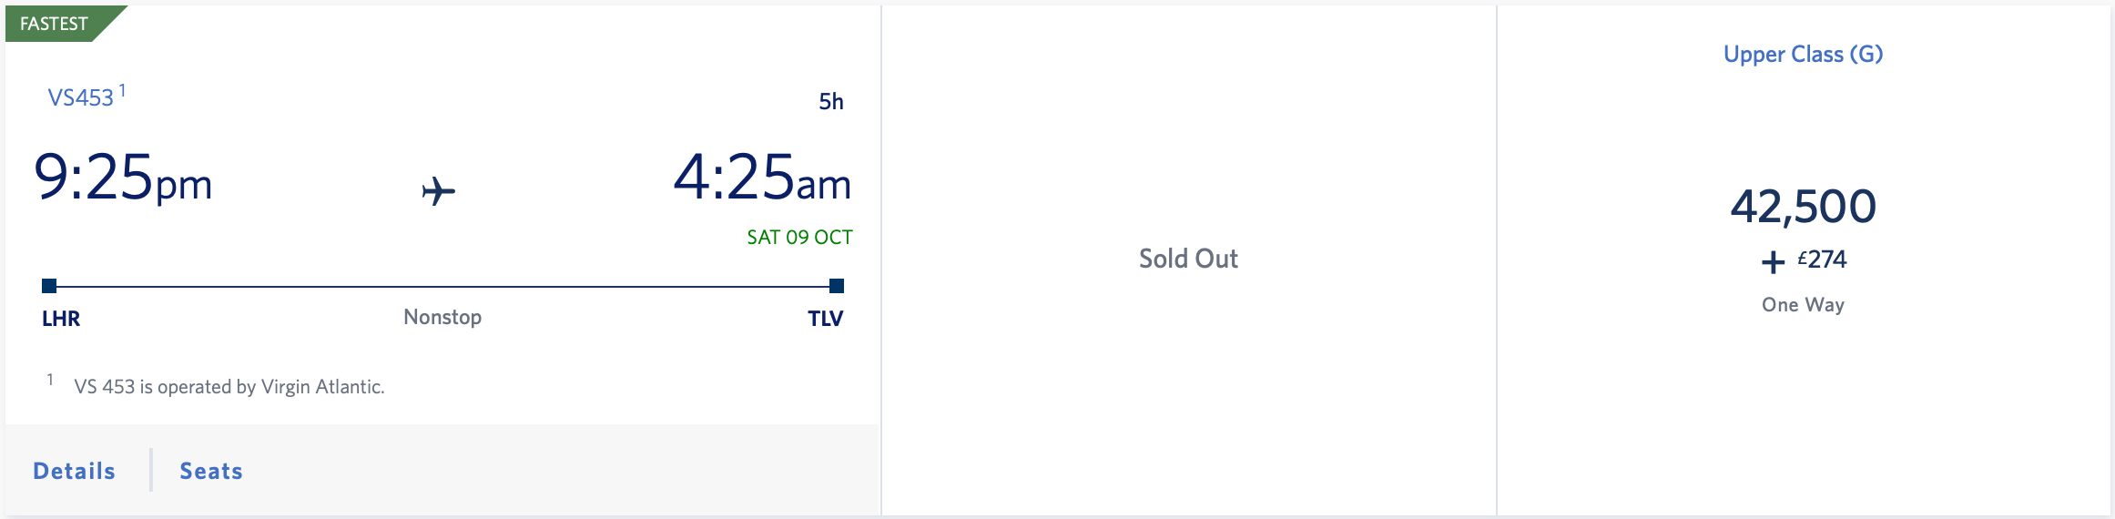Click the TLV destination square marker
The image size is (2115, 519).
(x=837, y=286)
